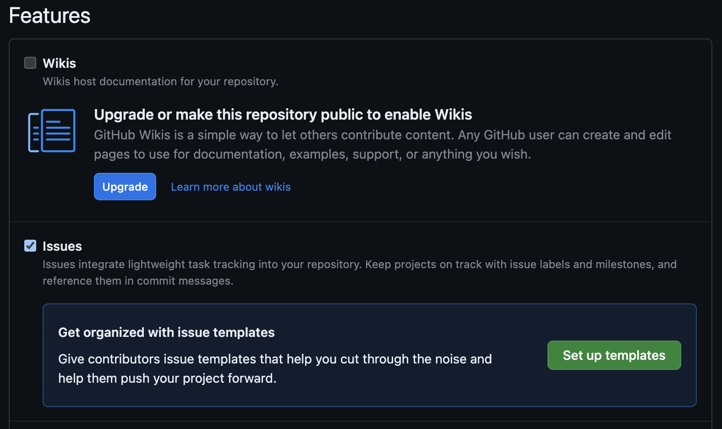Click the GitHub Wikis contribute content paragraph
Viewport: 722px width, 429px height.
(x=383, y=144)
